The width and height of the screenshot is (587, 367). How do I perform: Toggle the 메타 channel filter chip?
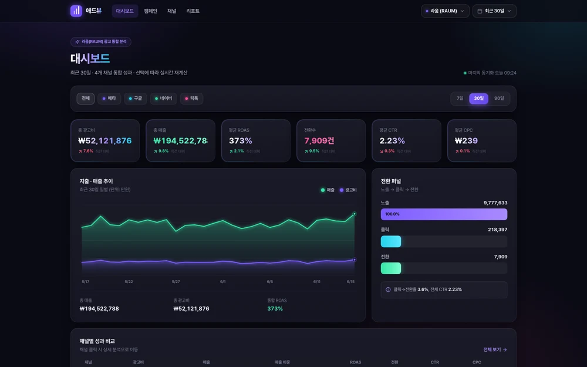coord(109,99)
